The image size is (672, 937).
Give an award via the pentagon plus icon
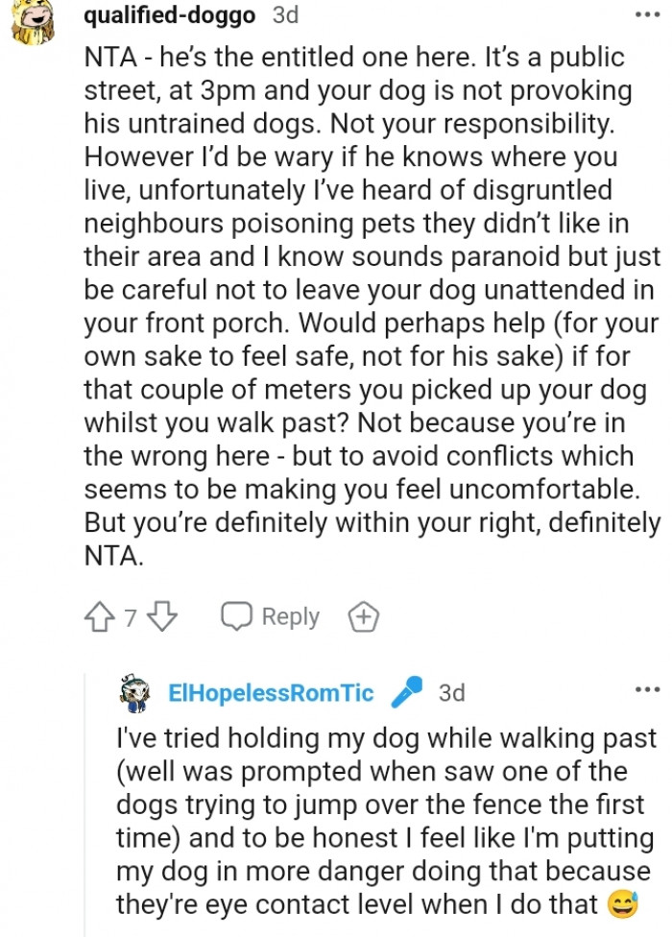click(x=363, y=617)
